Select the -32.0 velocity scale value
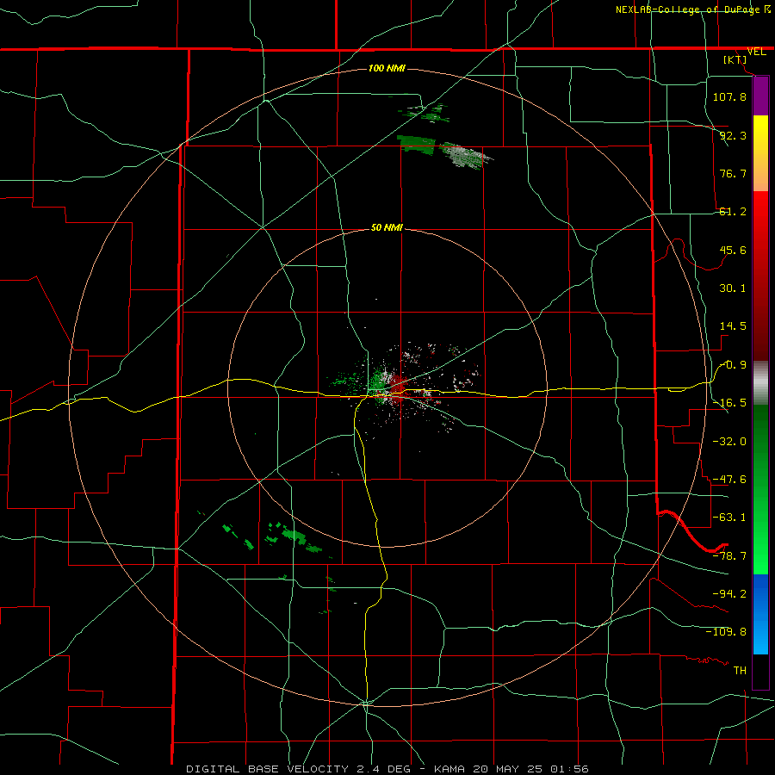The image size is (775, 775). (729, 441)
